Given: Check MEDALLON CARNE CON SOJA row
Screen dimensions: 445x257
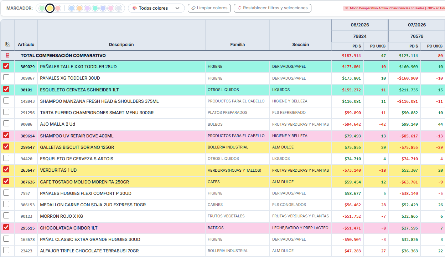Looking at the screenshot, I should point(6,204).
